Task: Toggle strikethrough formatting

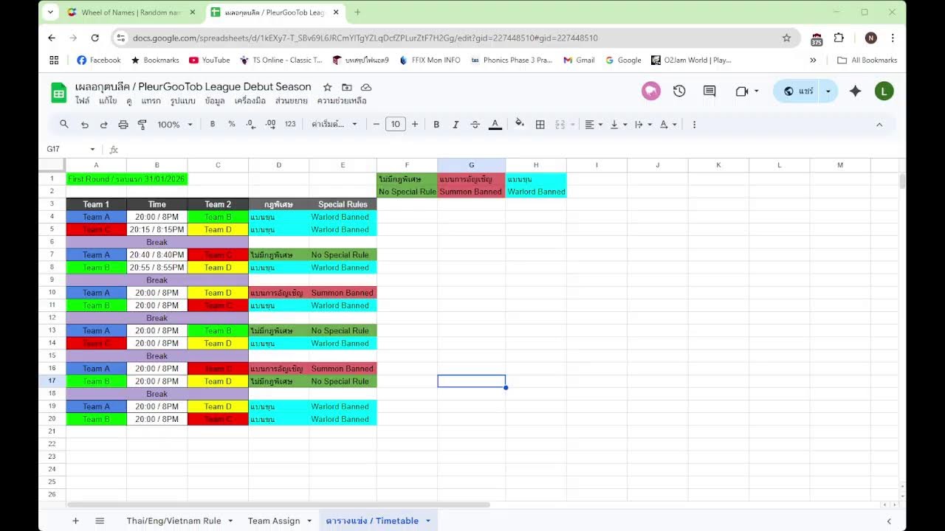Action: click(475, 125)
